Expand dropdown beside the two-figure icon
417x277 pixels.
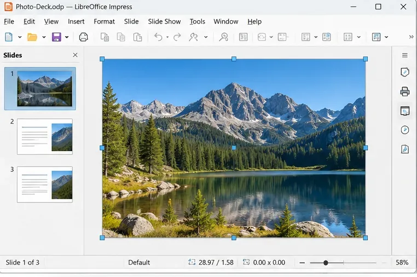pos(206,37)
